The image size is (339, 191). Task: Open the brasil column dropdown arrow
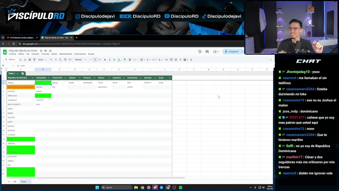(x=169, y=78)
